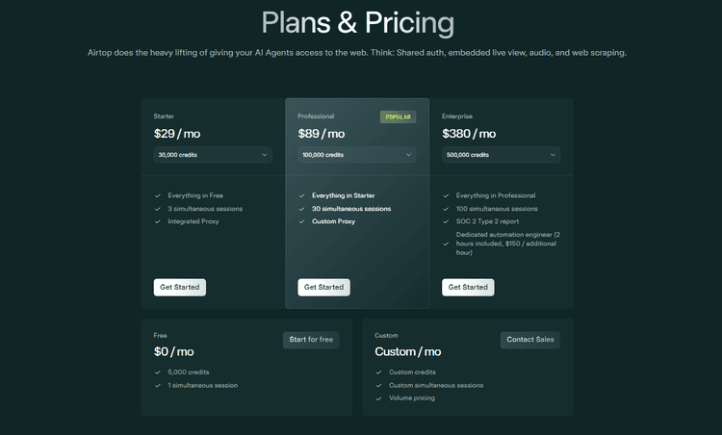This screenshot has width=722, height=435.
Task: Click the Start for free button
Action: pos(311,340)
